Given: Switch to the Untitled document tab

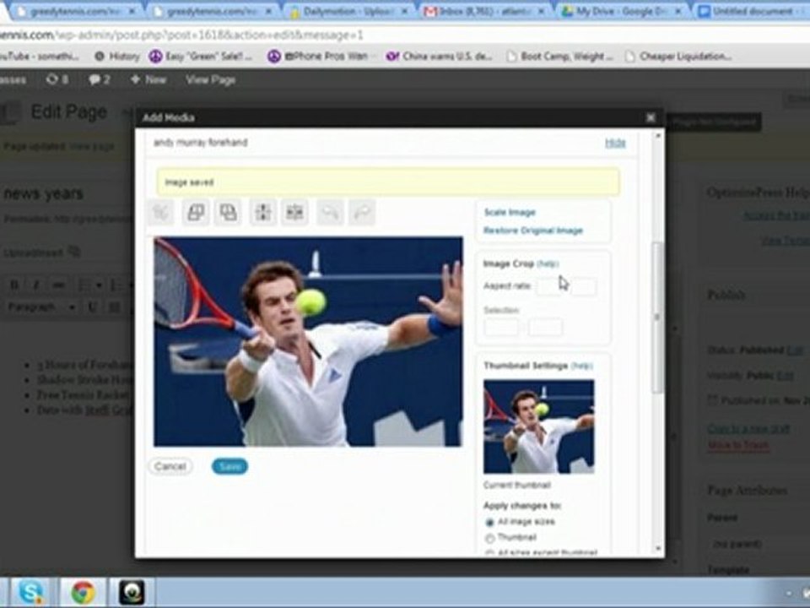Looking at the screenshot, I should coord(753,11).
